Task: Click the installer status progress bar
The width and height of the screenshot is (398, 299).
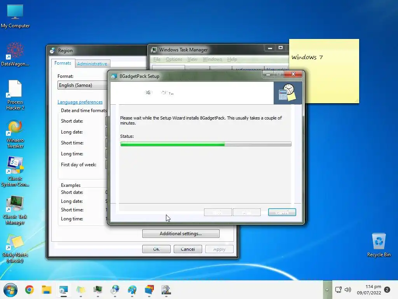Action: click(206, 144)
